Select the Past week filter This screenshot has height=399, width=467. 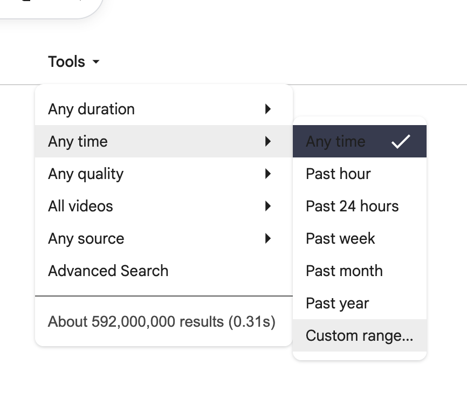(x=340, y=238)
